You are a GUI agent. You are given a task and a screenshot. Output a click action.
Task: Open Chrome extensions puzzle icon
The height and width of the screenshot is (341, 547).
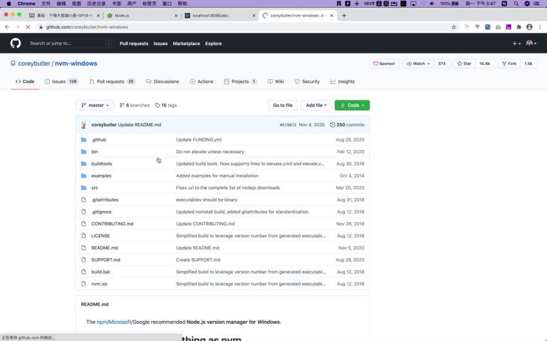pos(519,27)
